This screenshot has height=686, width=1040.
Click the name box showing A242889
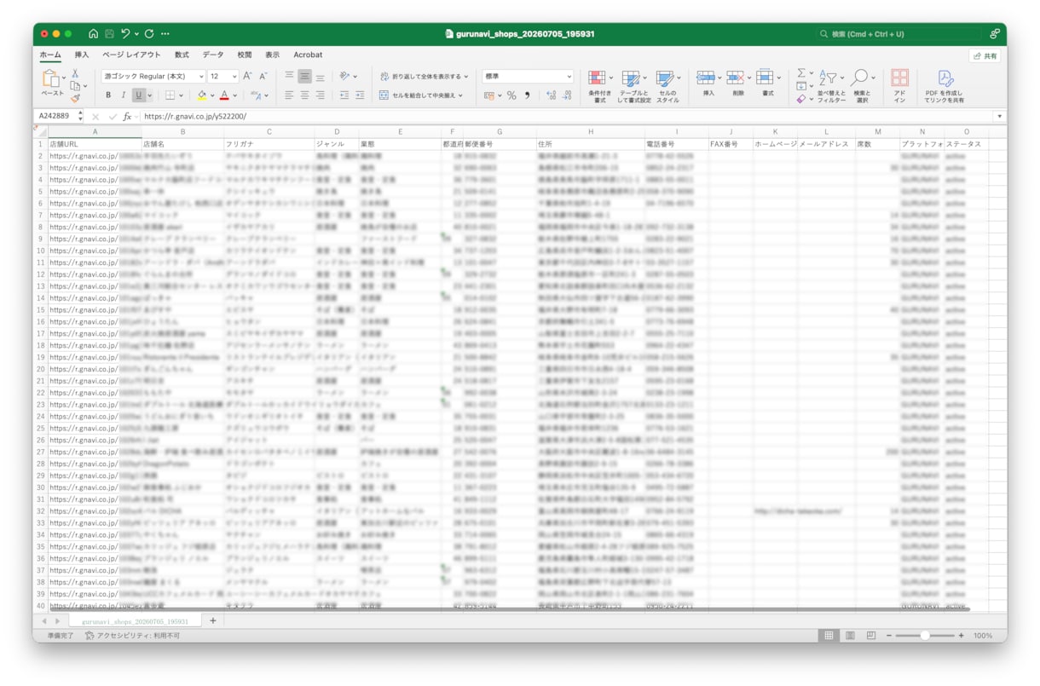[55, 116]
